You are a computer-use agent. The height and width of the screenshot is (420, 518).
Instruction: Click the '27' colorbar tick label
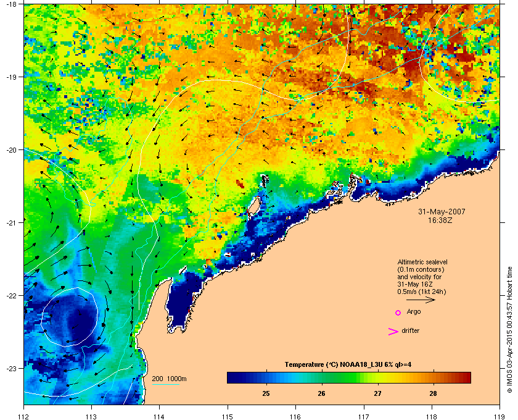tap(377, 393)
